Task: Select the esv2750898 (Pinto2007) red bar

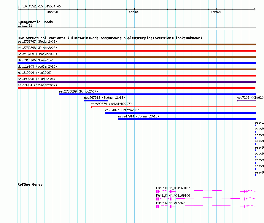Action: (136, 51)
